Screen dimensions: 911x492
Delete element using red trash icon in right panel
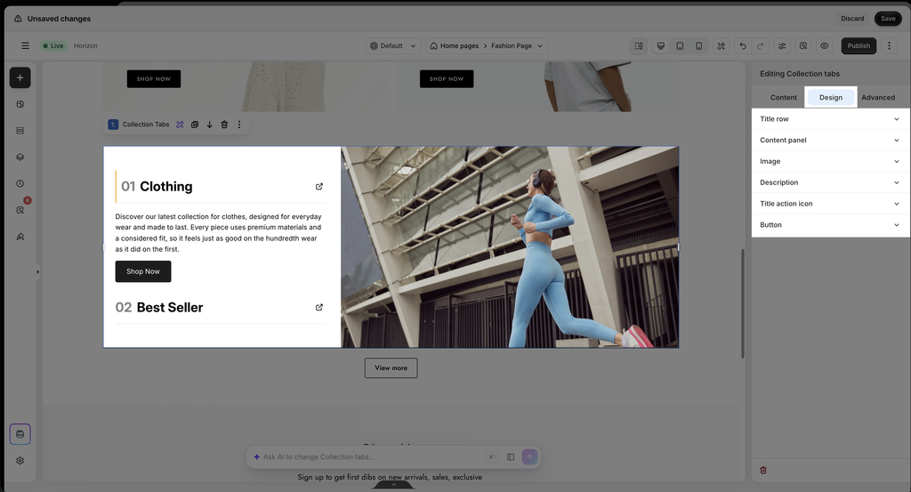click(763, 470)
